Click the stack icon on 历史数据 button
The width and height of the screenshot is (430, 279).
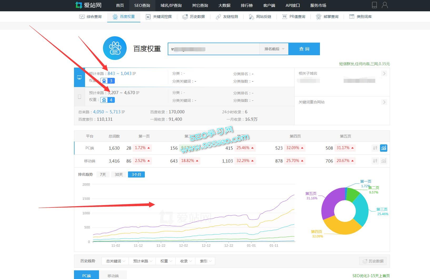point(365,261)
